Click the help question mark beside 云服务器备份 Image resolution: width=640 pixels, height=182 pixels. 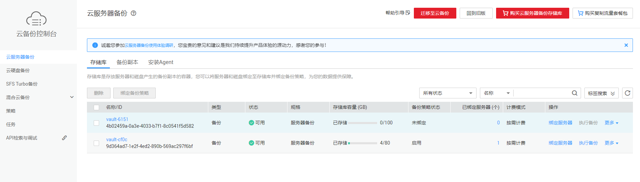(133, 13)
